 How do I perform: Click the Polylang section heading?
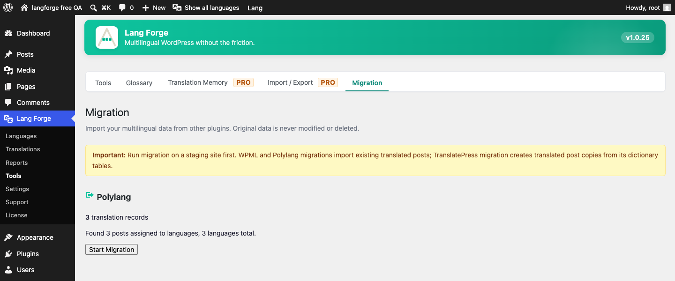pyautogui.click(x=114, y=197)
